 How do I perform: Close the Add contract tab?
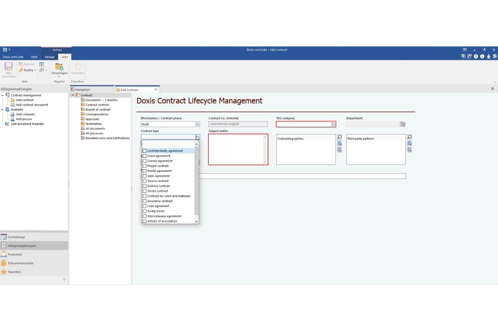pos(156,90)
